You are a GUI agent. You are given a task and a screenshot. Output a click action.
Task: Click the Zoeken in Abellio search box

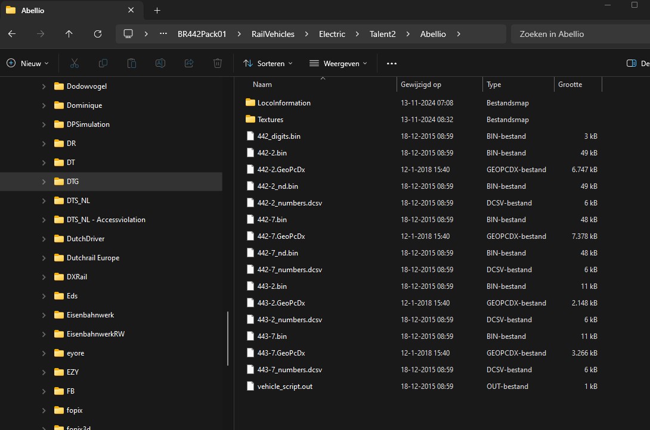click(580, 34)
